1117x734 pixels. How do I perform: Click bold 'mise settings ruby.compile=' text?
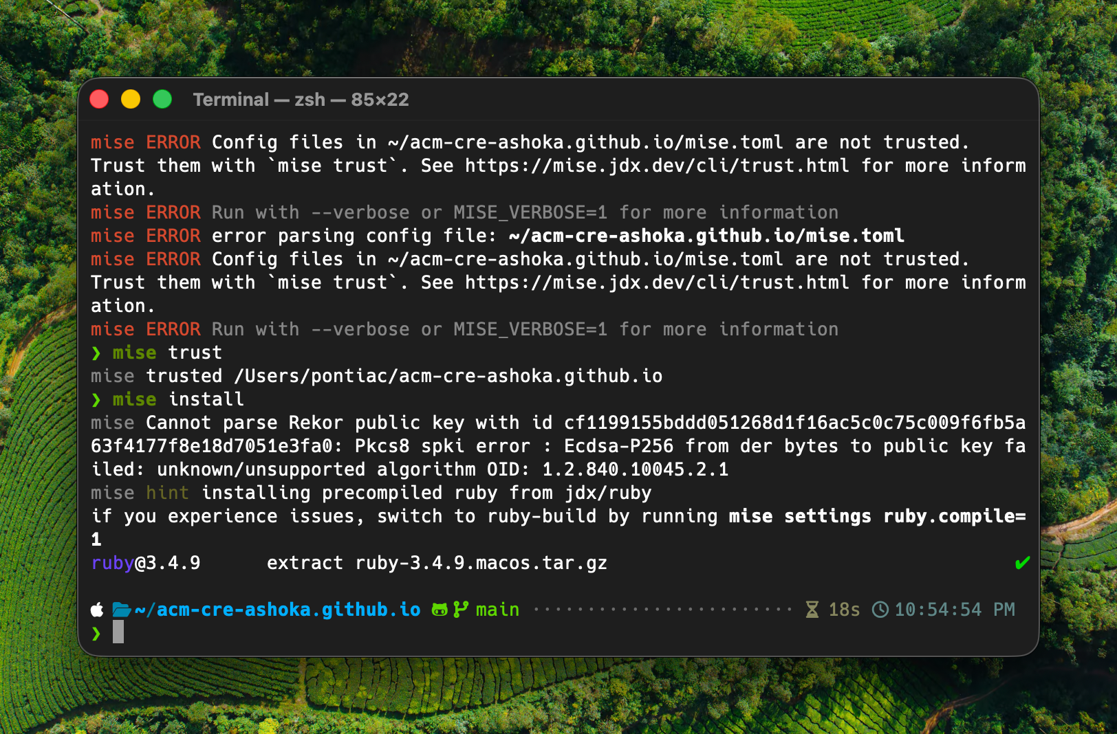click(x=877, y=516)
